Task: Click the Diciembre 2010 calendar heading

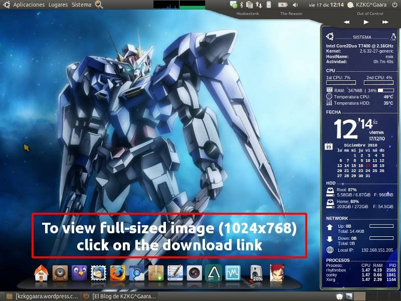Action: pyautogui.click(x=360, y=145)
